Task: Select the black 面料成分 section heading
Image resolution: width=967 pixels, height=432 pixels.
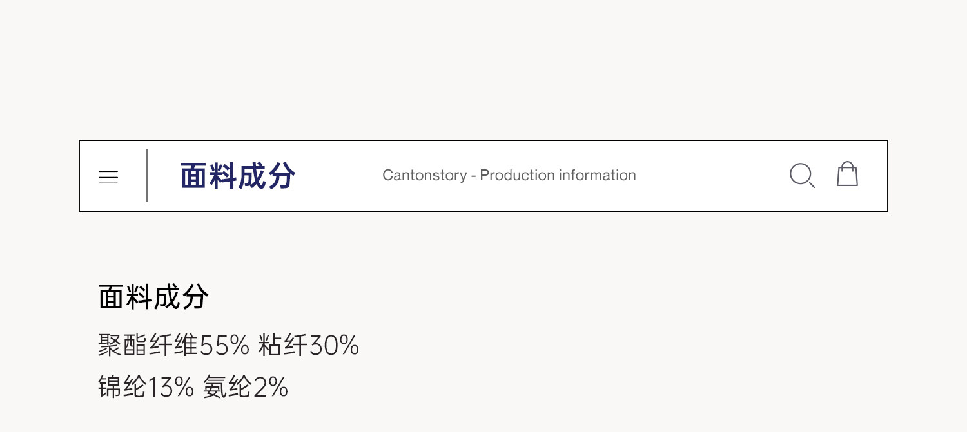Action: (153, 297)
